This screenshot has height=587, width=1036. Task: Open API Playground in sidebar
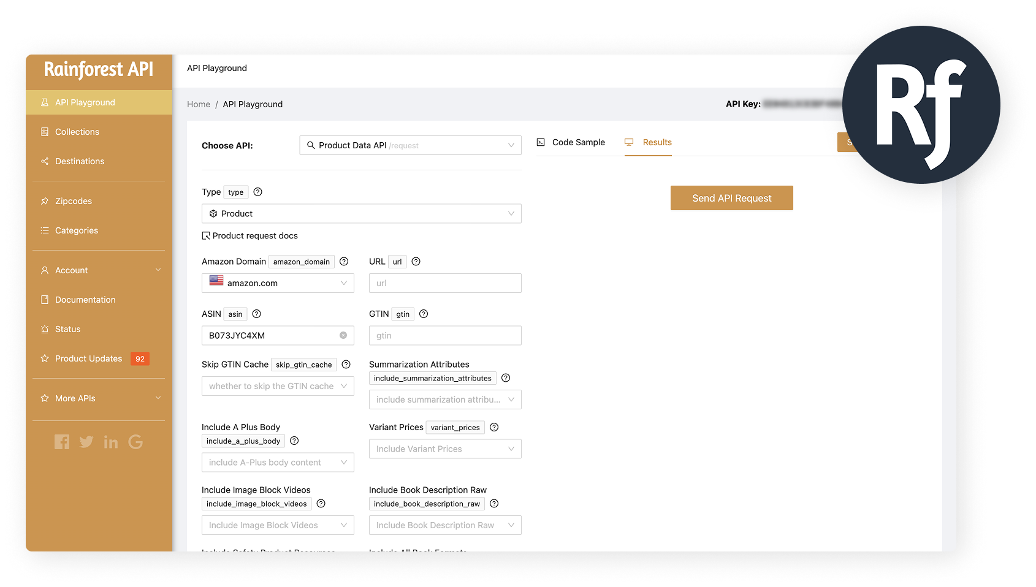99,102
